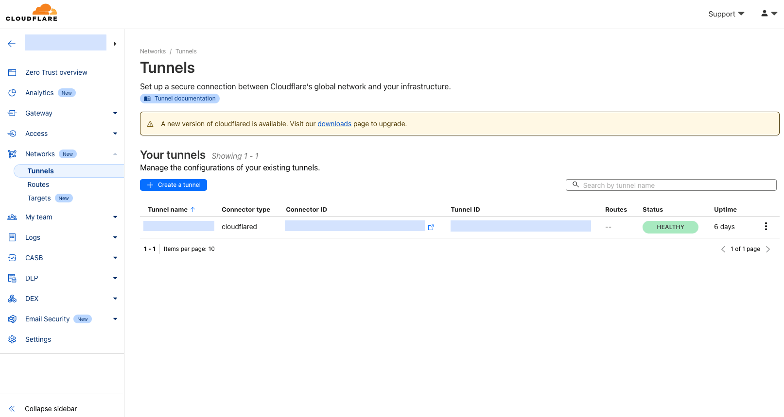The width and height of the screenshot is (784, 417).
Task: Click the Networks icon in sidebar
Action: tap(12, 154)
